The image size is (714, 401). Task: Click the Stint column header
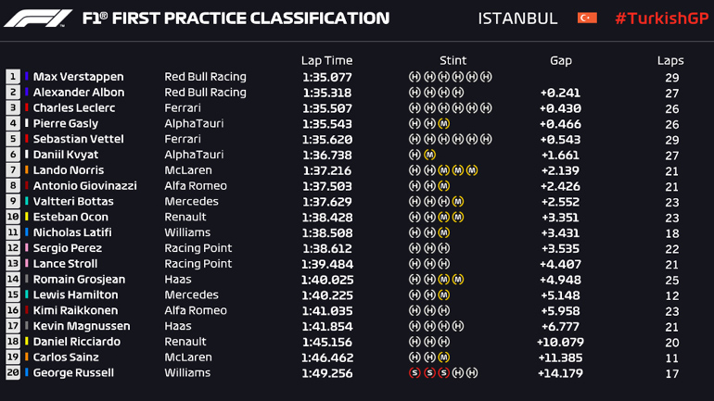[x=453, y=61]
